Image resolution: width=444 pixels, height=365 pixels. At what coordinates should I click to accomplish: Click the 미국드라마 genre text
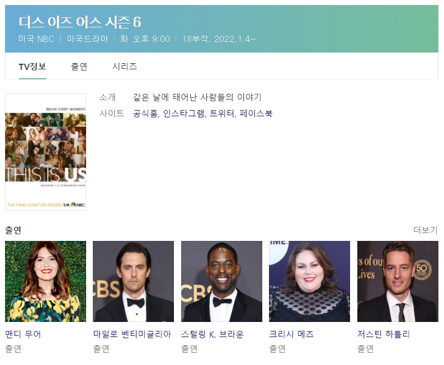pyautogui.click(x=87, y=39)
